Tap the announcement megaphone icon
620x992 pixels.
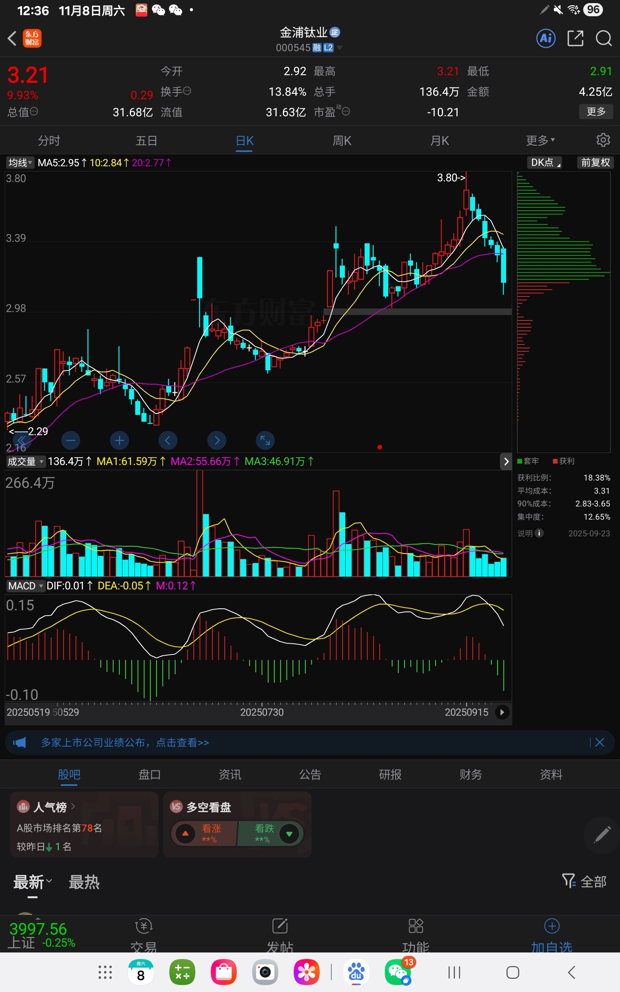click(x=19, y=743)
